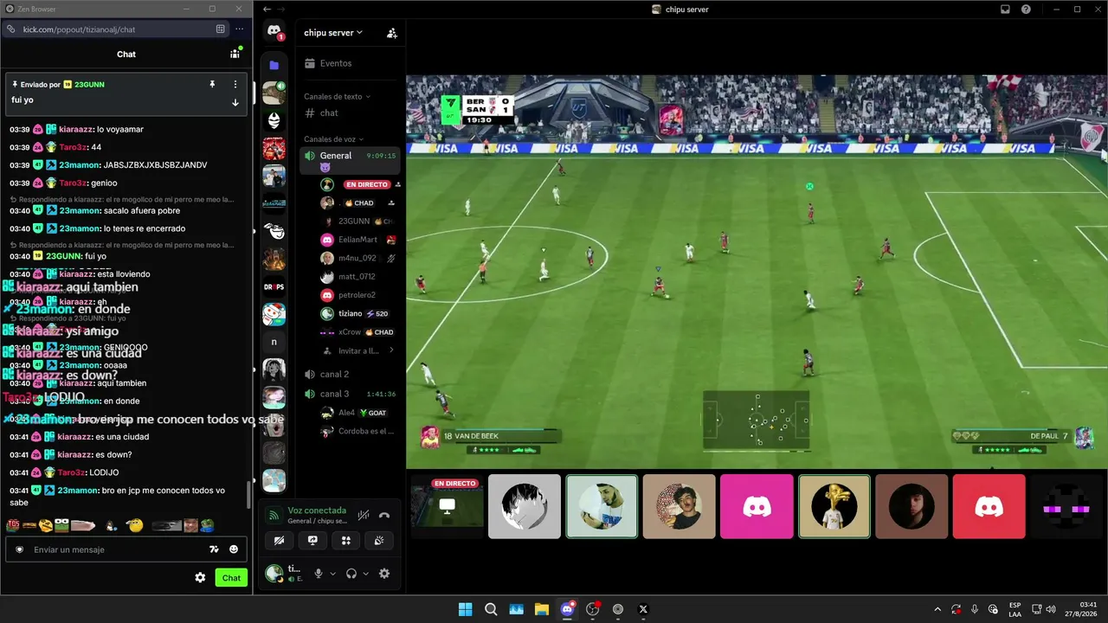1108x623 pixels.
Task: Toggle Discord headphone deafen
Action: [351, 574]
